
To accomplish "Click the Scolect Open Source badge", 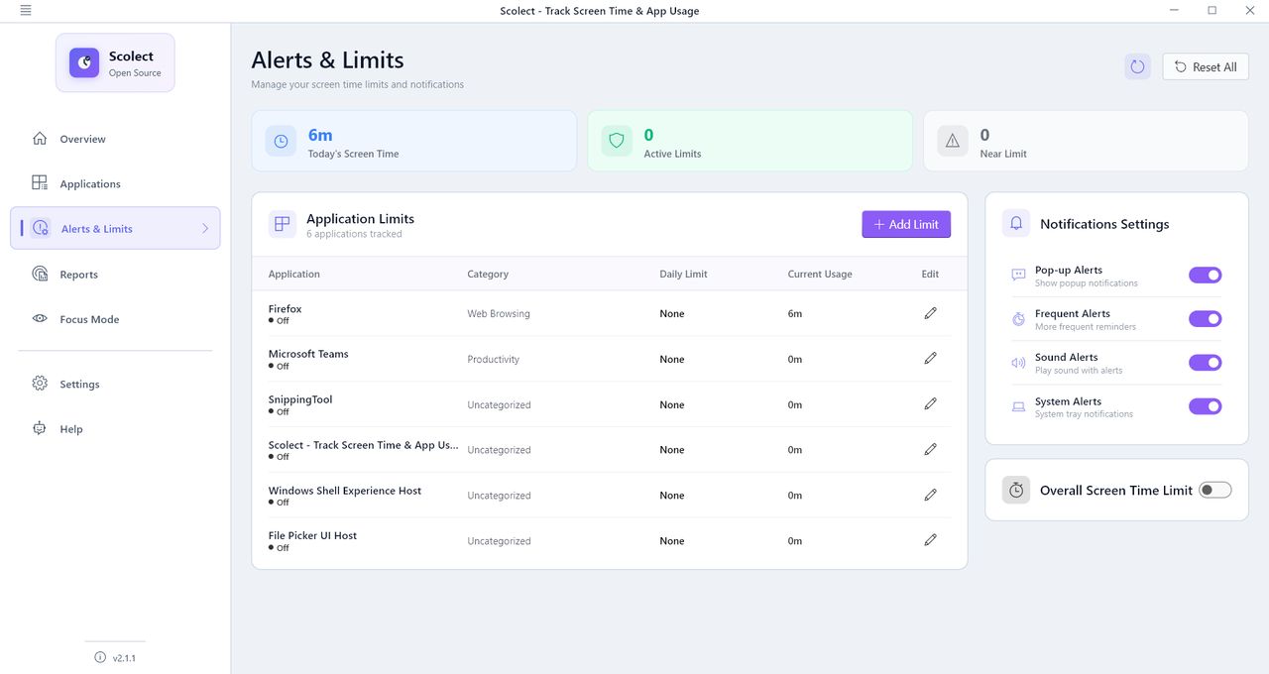I will click(x=115, y=62).
